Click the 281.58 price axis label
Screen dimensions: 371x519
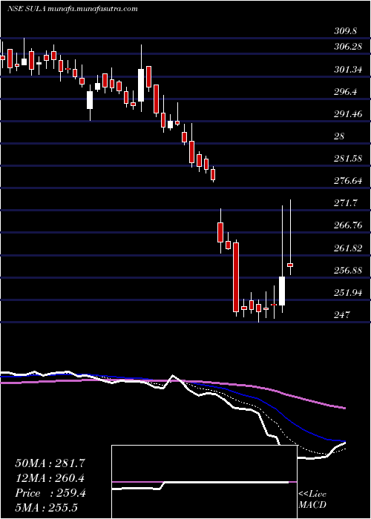click(x=348, y=159)
